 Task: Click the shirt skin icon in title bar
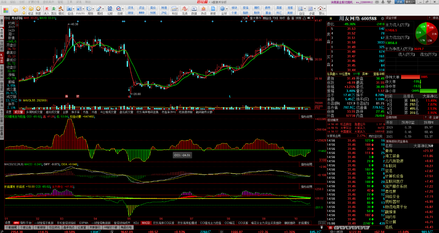pos(390,2)
